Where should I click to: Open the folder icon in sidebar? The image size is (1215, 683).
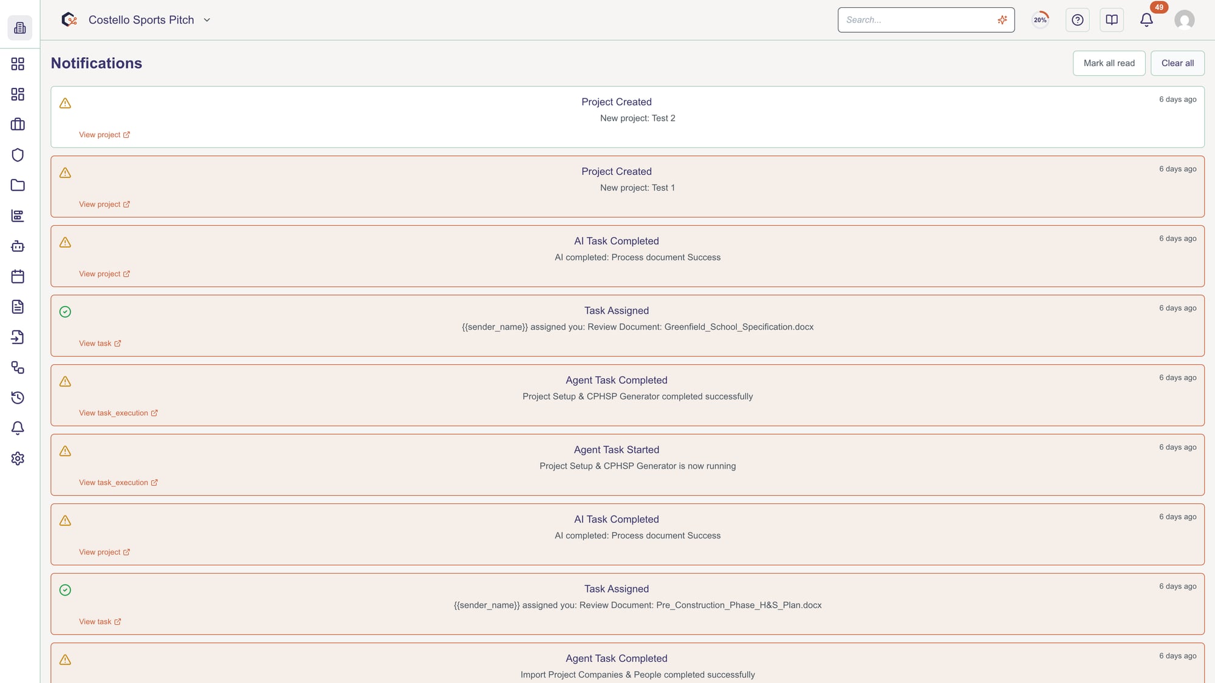[x=18, y=185]
